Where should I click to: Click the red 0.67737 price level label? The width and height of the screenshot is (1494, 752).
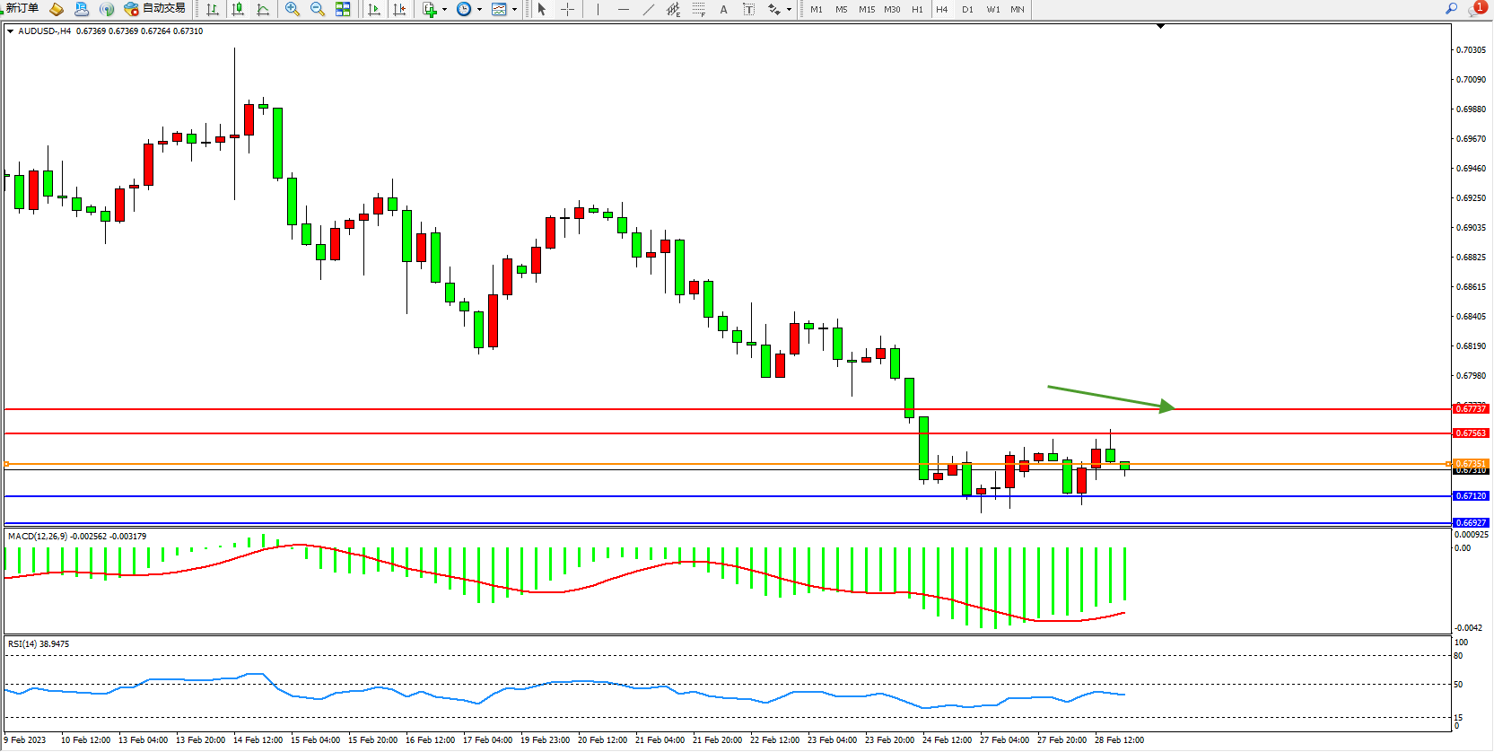1471,409
